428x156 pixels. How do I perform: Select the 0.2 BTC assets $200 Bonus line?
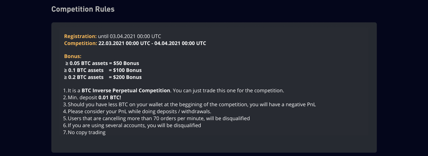pos(103,77)
